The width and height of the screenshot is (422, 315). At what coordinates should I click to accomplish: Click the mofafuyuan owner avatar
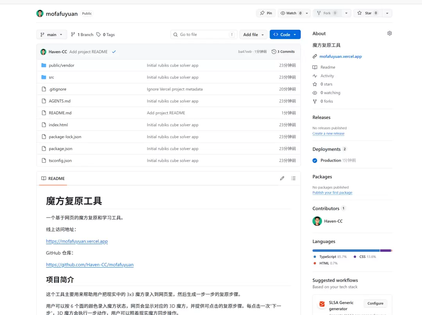[x=40, y=13]
